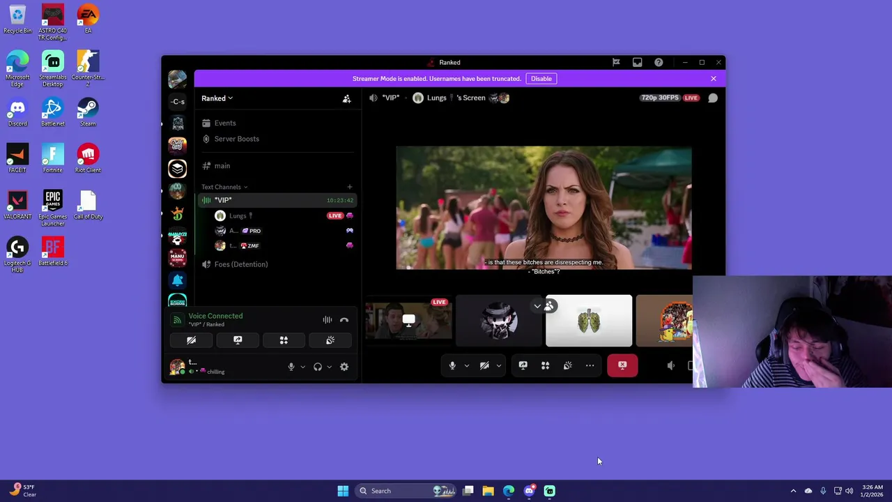Turn on camera in call control bar
This screenshot has width=892, height=502.
pos(484,365)
